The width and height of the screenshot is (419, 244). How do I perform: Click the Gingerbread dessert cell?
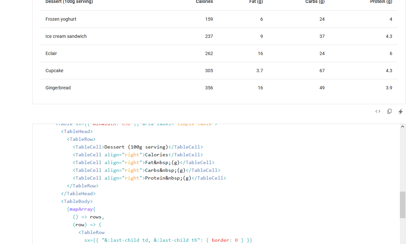point(58,88)
